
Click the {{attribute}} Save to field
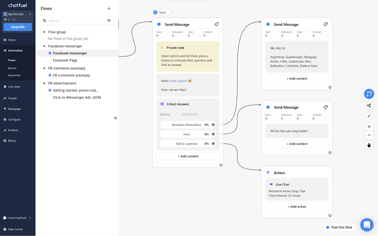190,114
